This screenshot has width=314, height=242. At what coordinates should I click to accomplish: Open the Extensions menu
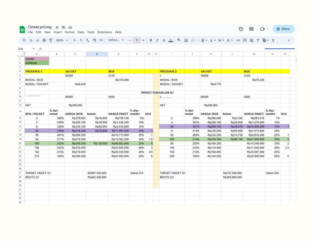click(x=104, y=32)
